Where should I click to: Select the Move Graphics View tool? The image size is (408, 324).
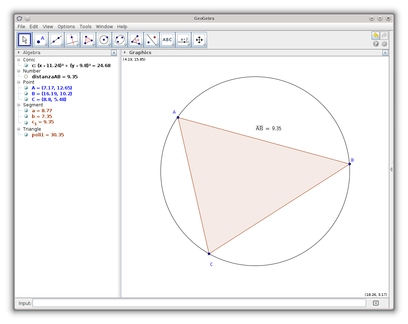pyautogui.click(x=199, y=39)
